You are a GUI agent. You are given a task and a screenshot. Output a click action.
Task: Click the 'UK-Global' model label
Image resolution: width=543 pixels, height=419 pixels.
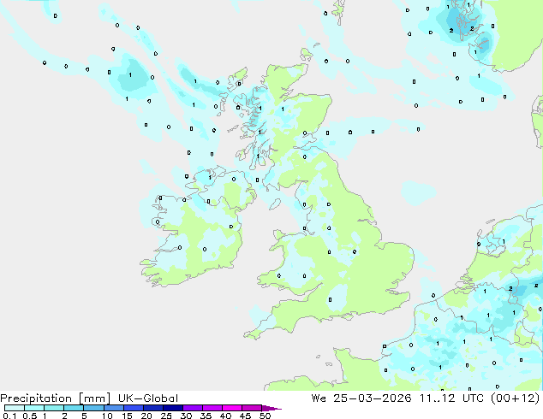148,398
